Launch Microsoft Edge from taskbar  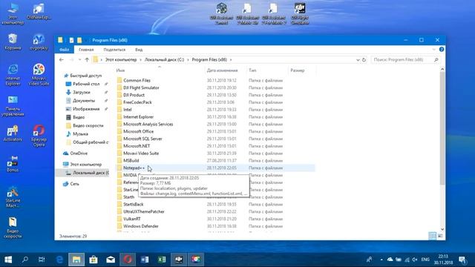pyautogui.click(x=59, y=260)
